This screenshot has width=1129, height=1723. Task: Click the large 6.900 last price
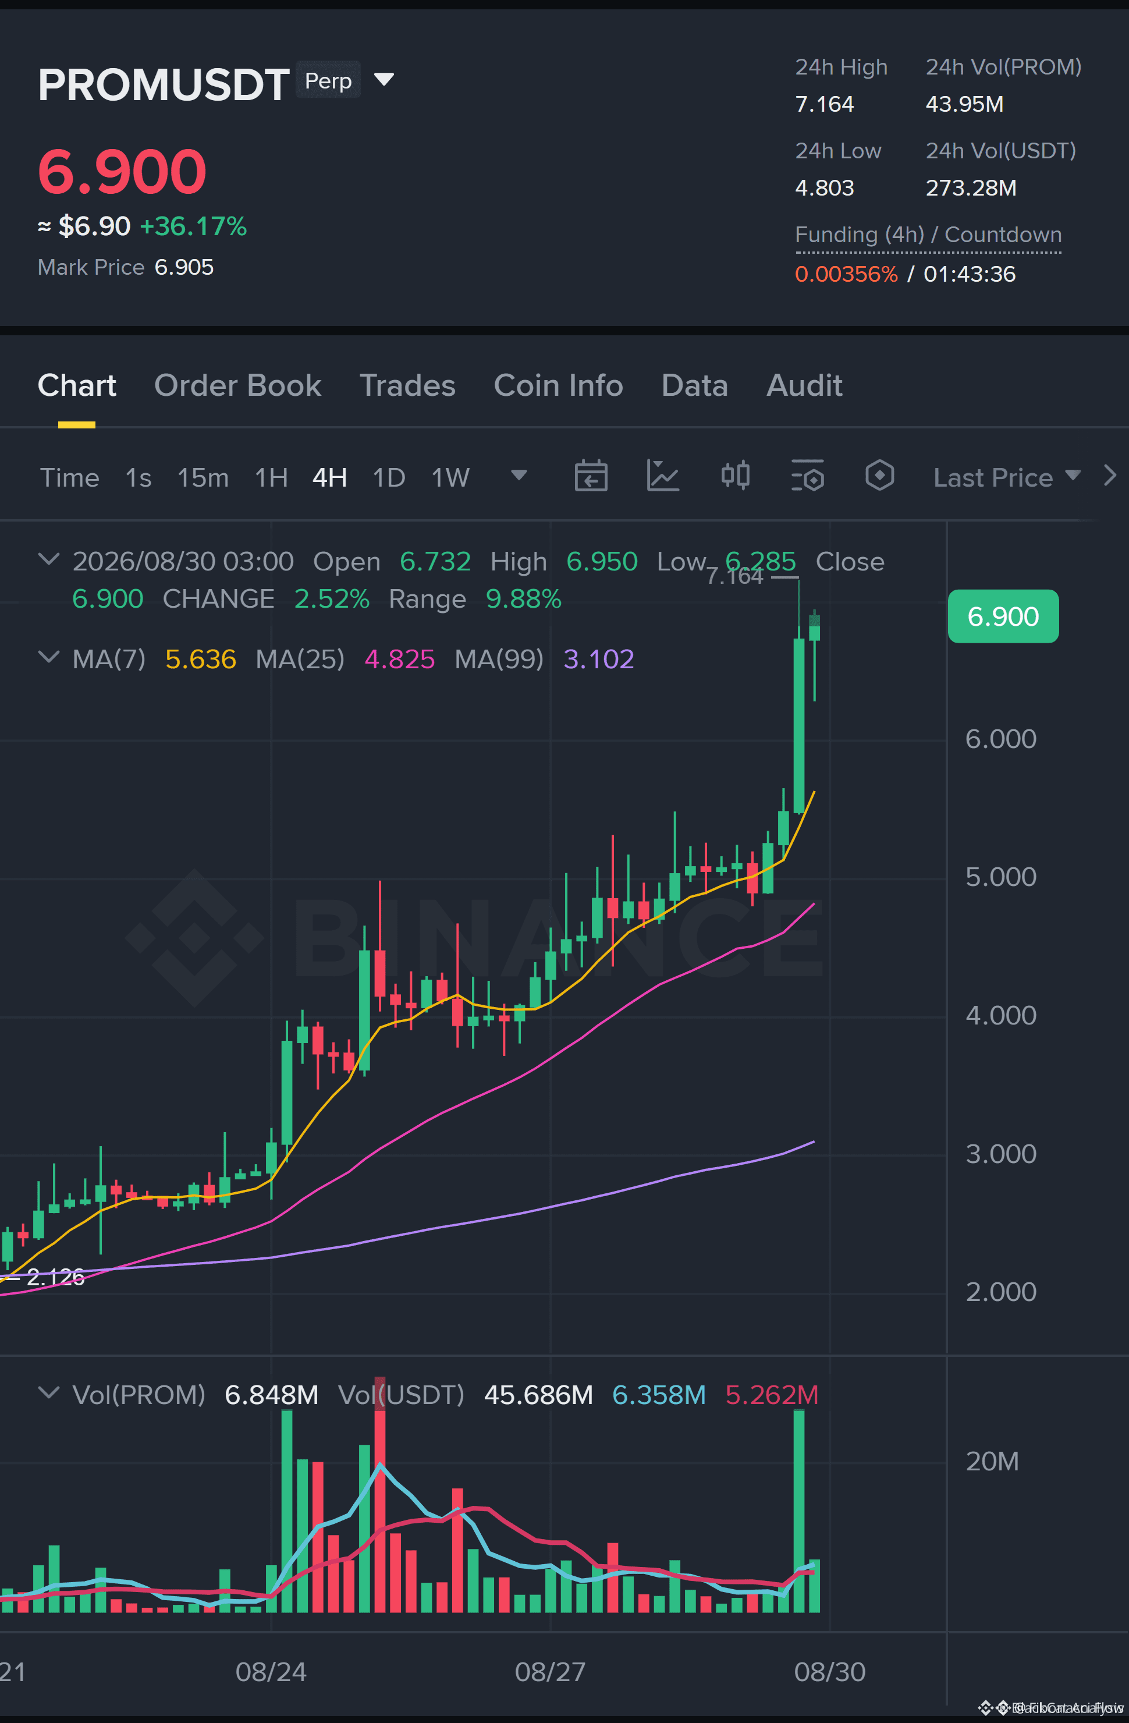pyautogui.click(x=122, y=172)
